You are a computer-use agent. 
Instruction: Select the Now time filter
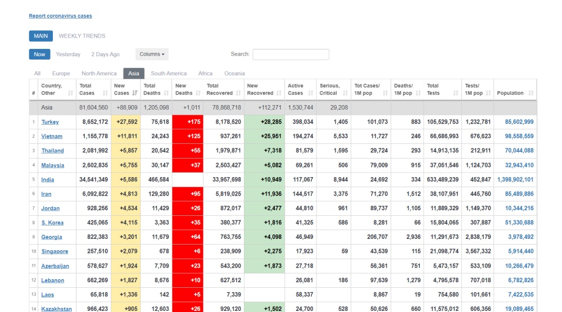39,55
